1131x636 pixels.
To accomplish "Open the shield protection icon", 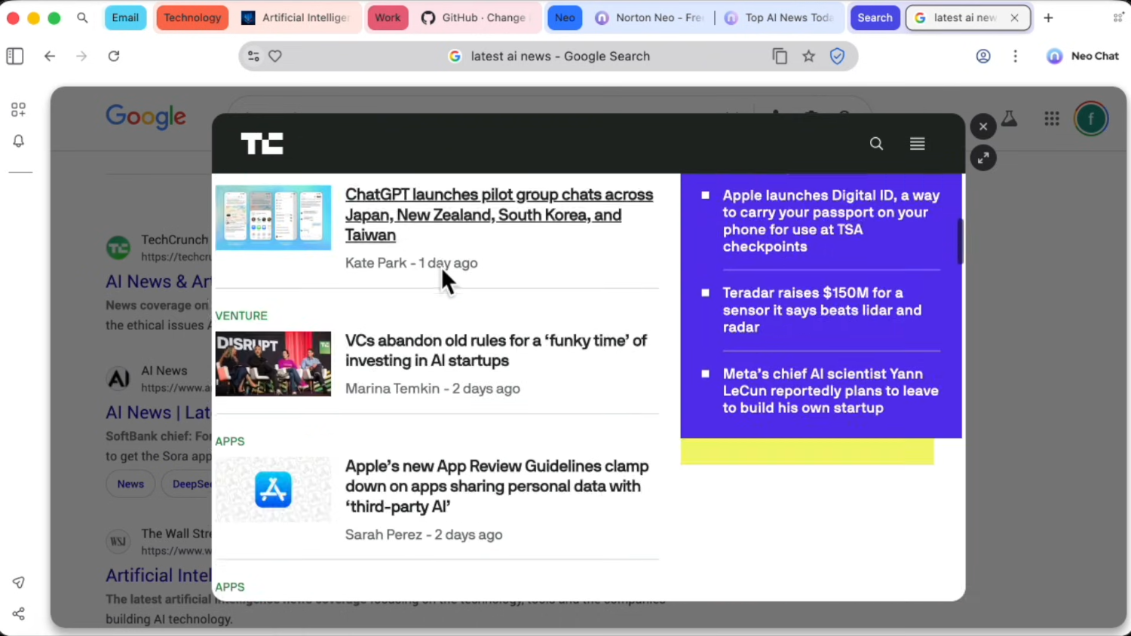I will (x=837, y=56).
